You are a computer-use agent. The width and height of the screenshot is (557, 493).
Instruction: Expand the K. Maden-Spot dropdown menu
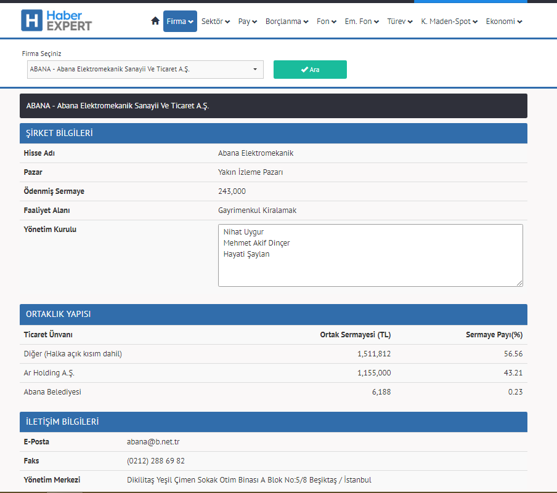[x=449, y=22]
